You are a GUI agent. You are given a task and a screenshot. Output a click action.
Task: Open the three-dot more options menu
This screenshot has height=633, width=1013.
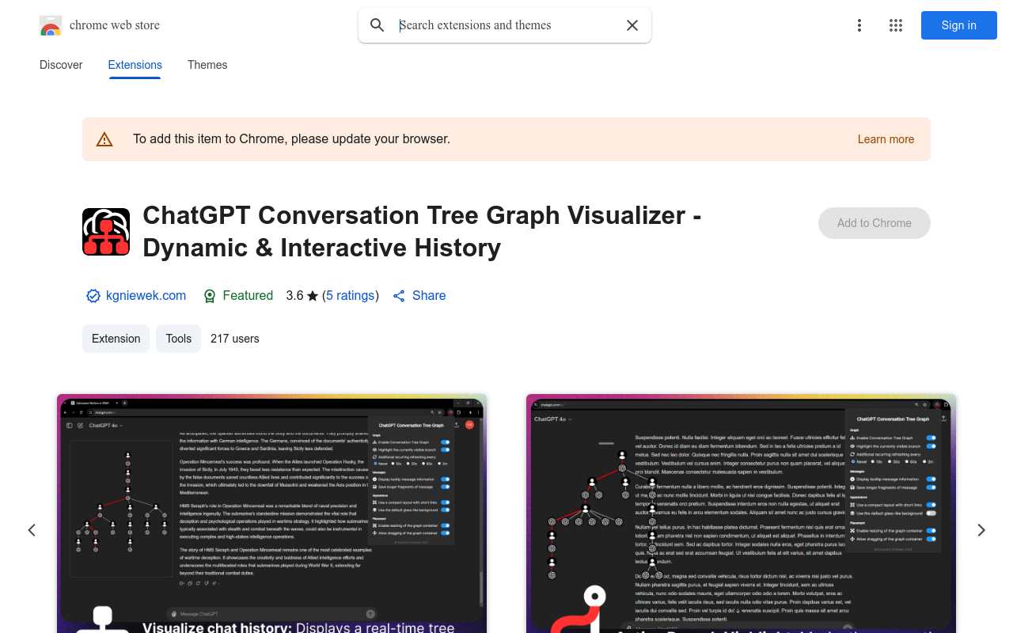point(859,25)
